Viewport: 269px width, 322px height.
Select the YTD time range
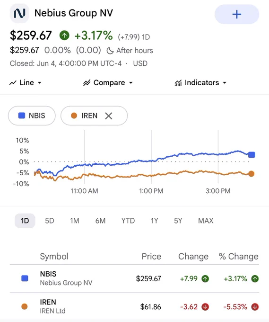click(x=128, y=221)
